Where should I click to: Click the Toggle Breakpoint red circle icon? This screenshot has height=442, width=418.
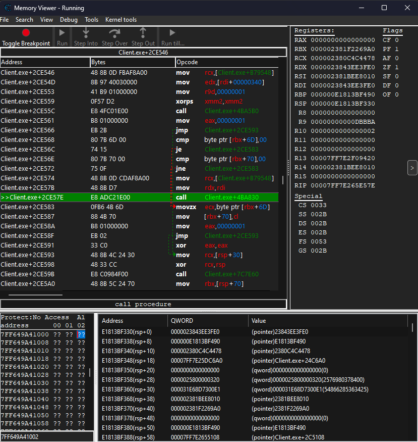26,33
